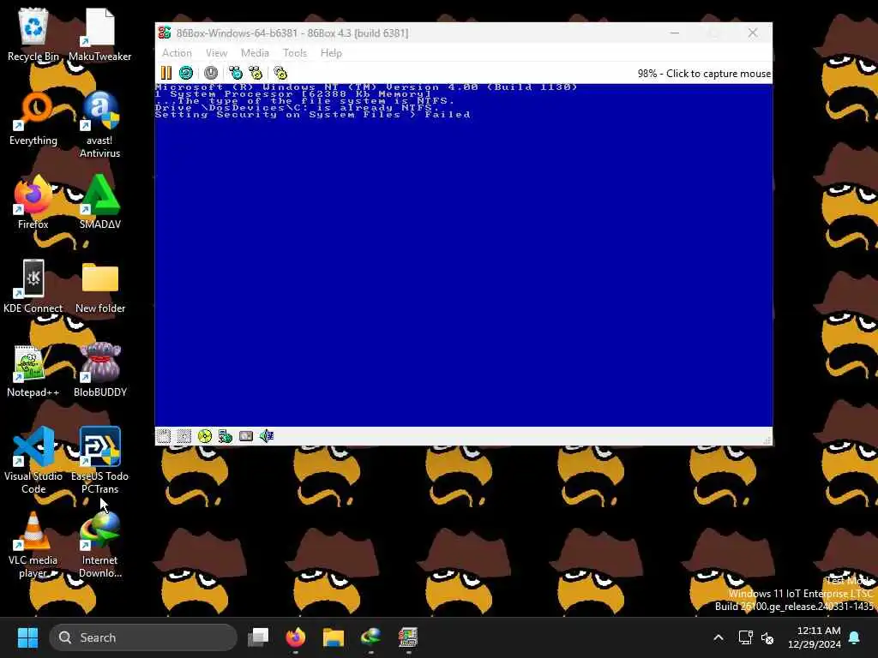Click the CD-ROM drive status icon
878x658 pixels.
[x=205, y=436]
